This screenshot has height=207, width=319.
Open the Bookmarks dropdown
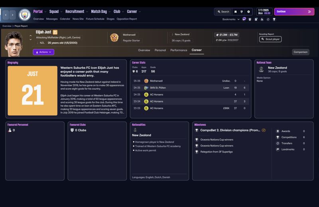(x=231, y=19)
